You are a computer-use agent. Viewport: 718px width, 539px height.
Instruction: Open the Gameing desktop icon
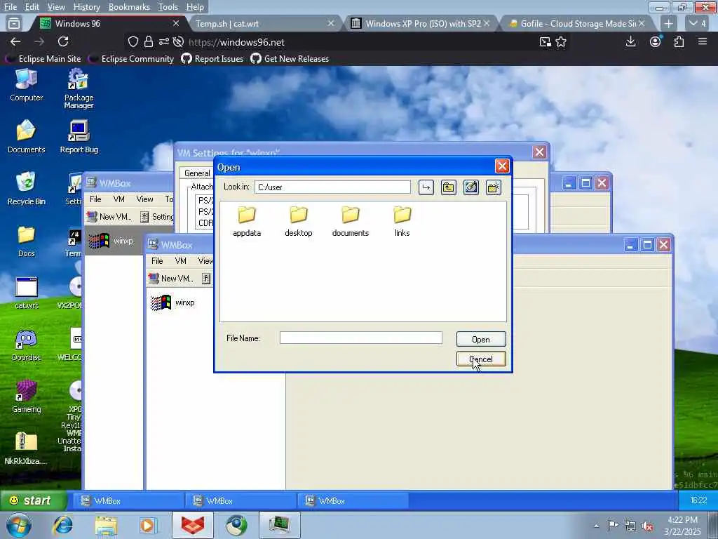pyautogui.click(x=26, y=397)
